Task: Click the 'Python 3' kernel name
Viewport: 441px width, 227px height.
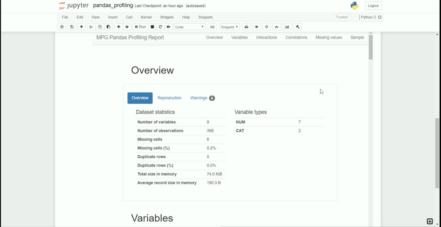Action: tap(368, 17)
